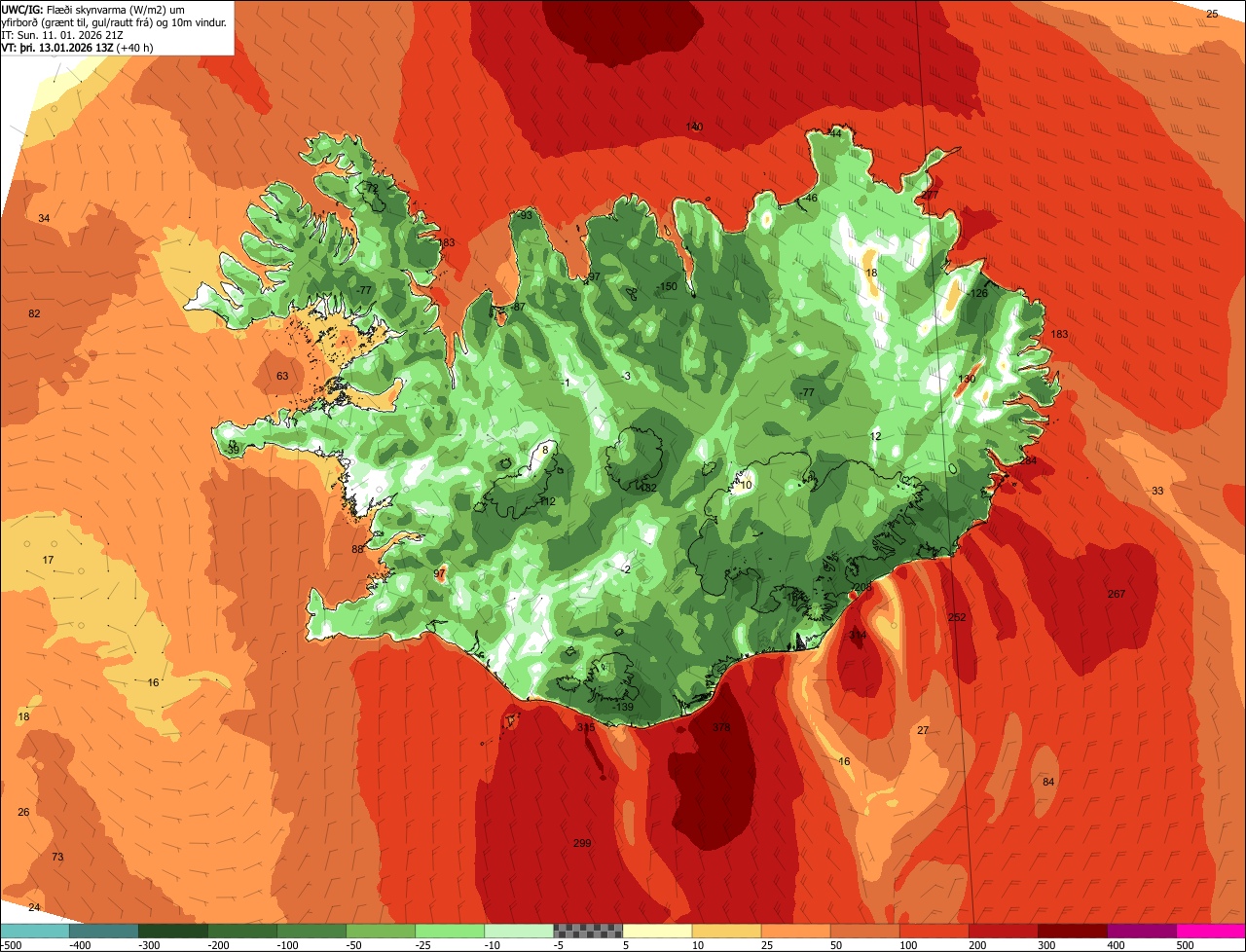Click the '73' value in the southwest ocean
The height and width of the screenshot is (952, 1246).
coord(57,858)
